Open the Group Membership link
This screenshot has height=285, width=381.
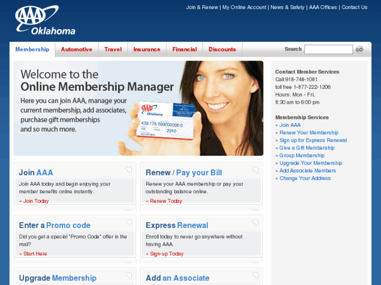click(x=302, y=155)
